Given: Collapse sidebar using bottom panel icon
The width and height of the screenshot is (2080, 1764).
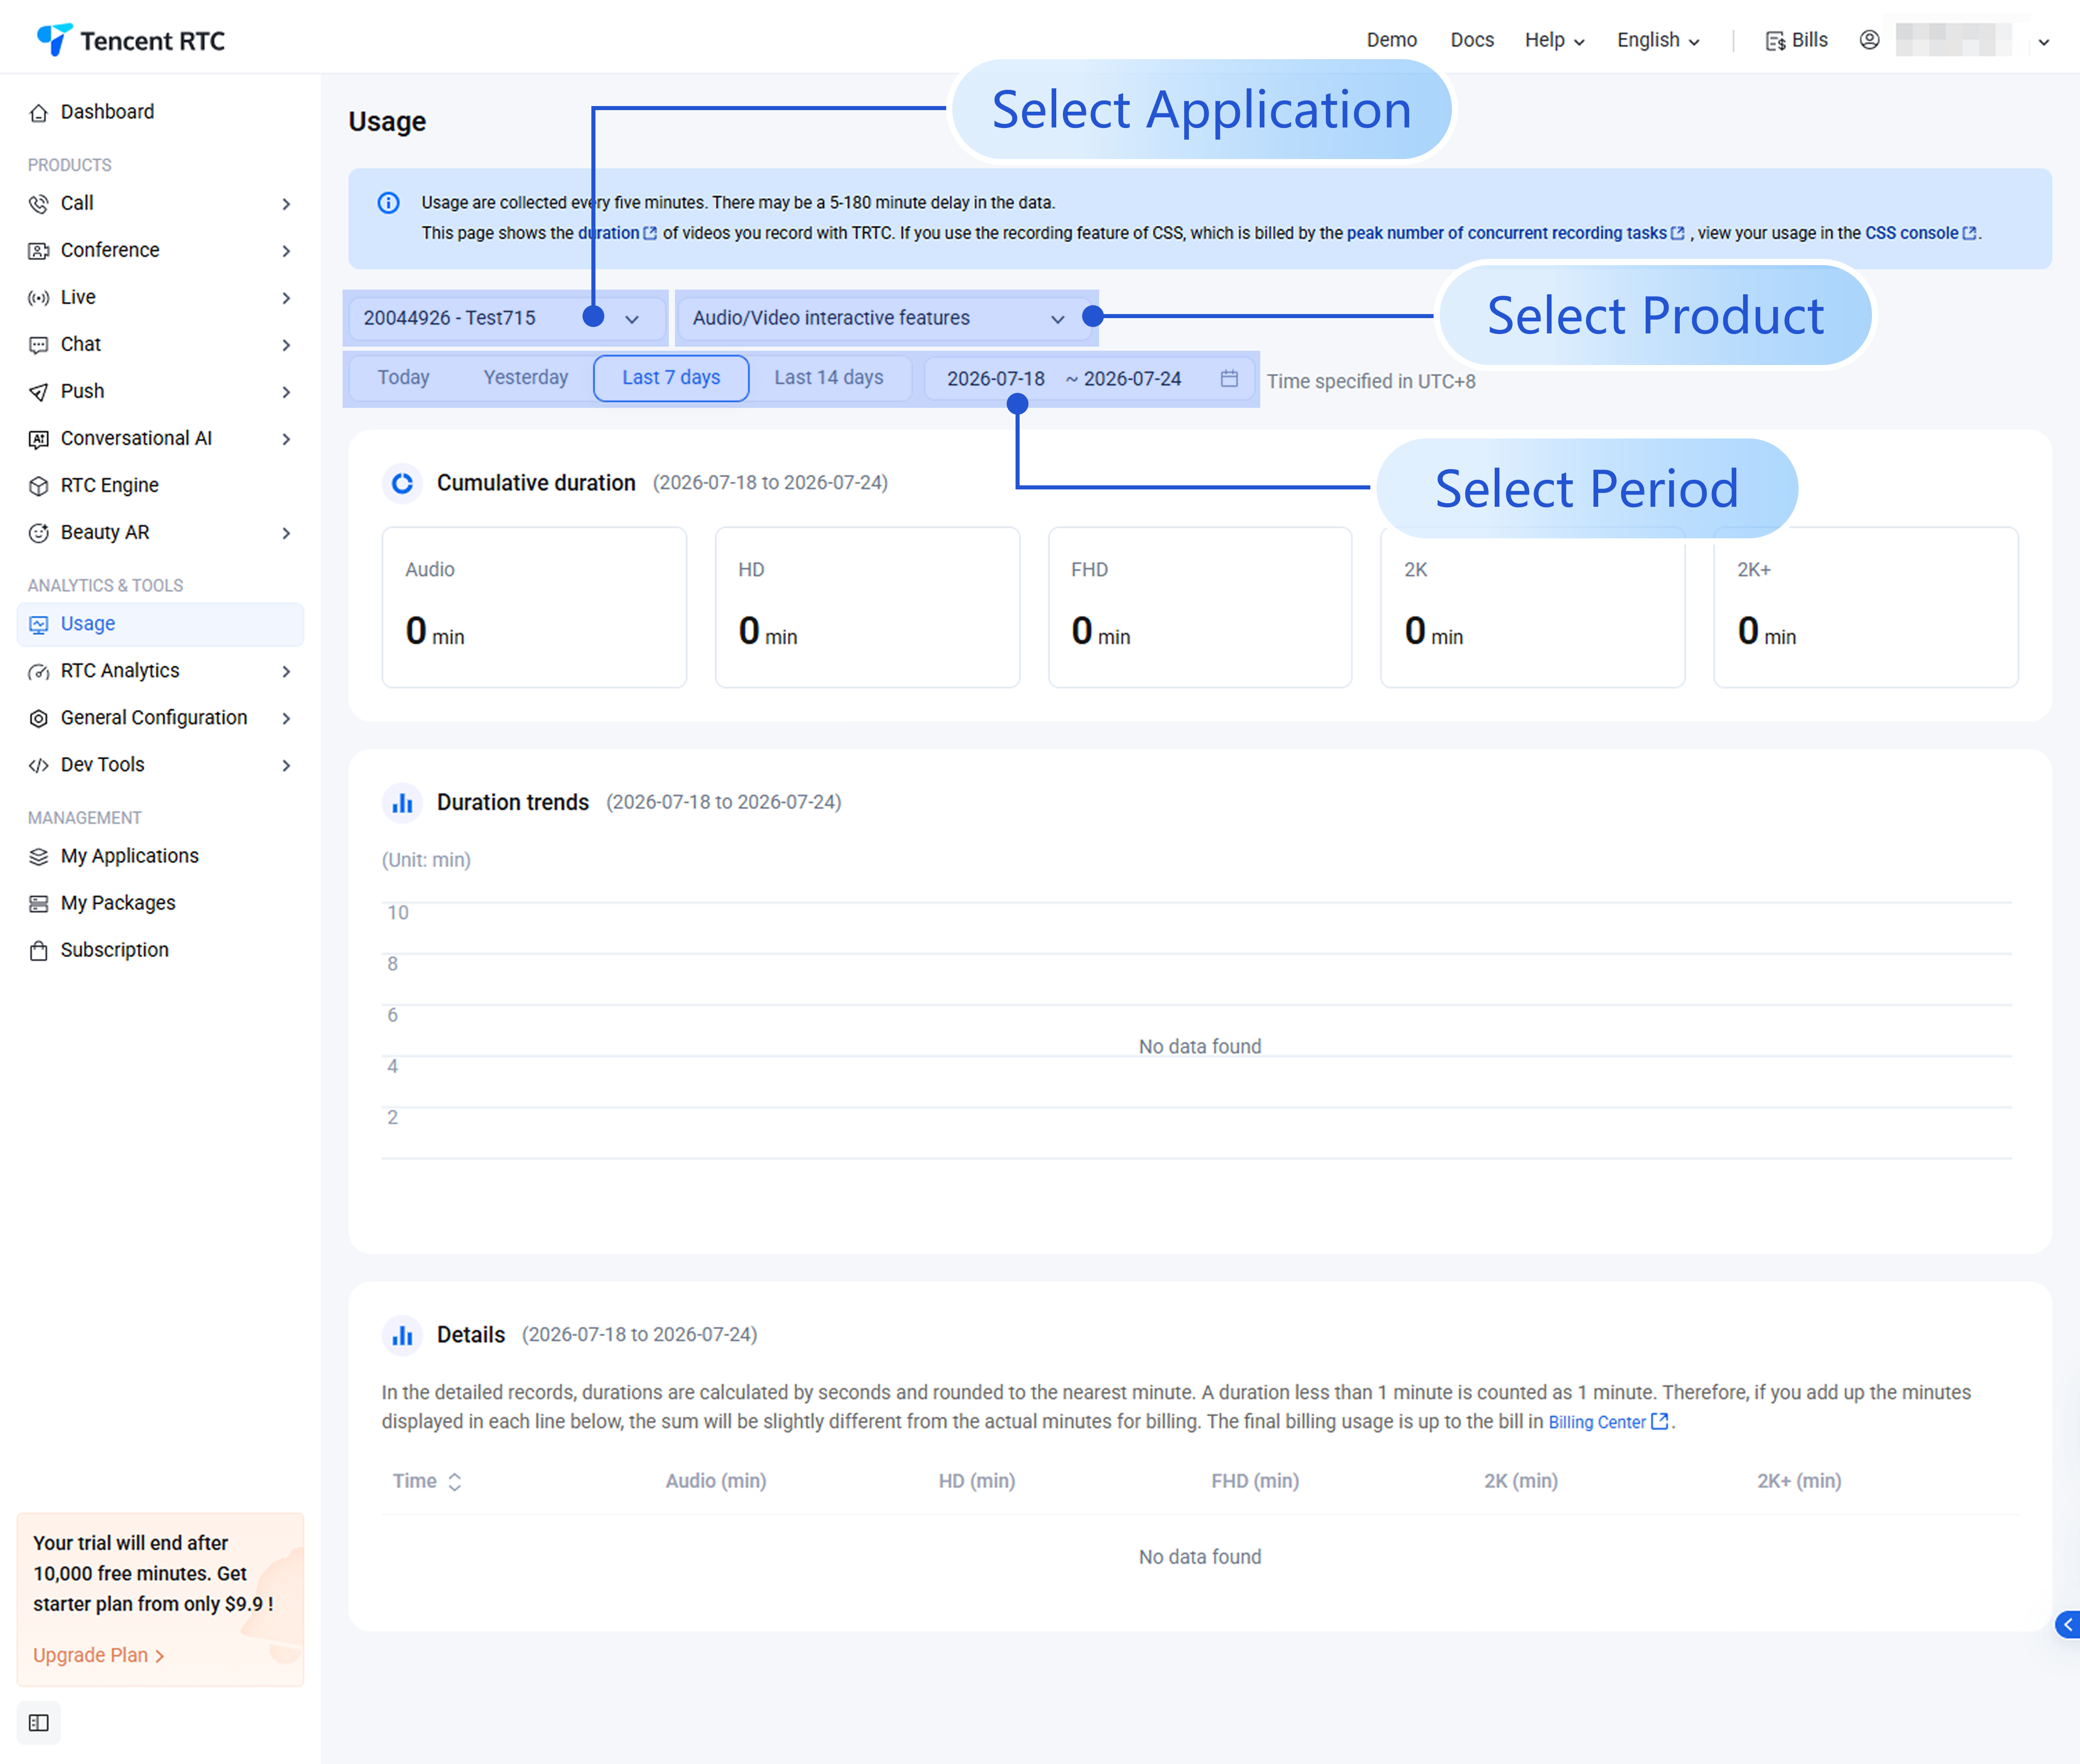Looking at the screenshot, I should [x=39, y=1723].
